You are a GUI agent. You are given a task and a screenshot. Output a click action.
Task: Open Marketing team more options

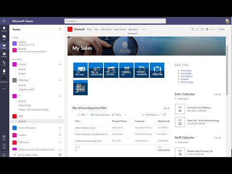(x=60, y=80)
